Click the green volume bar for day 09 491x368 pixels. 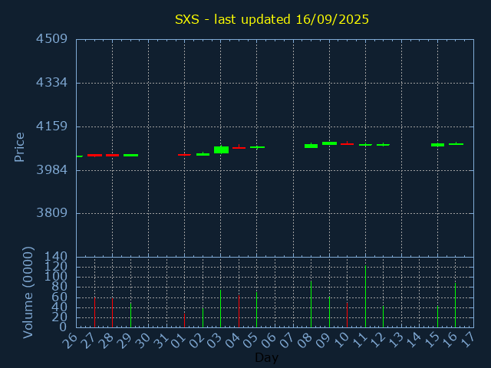pyautogui.click(x=329, y=312)
